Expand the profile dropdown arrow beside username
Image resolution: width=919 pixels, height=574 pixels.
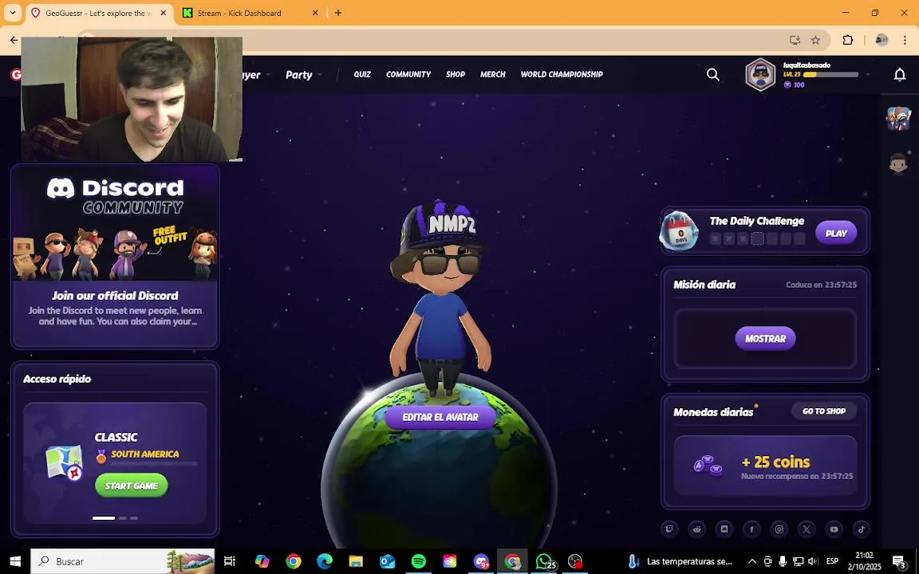coord(868,74)
